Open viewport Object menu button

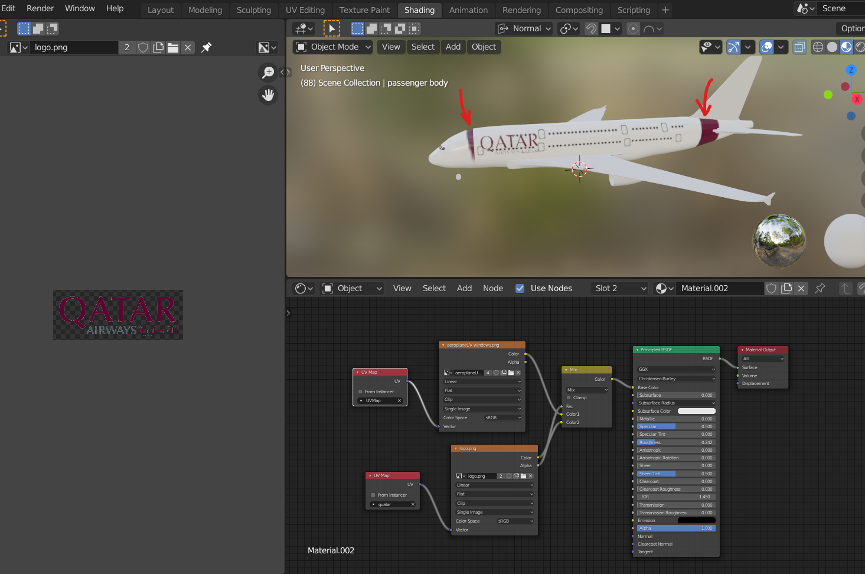pos(484,47)
